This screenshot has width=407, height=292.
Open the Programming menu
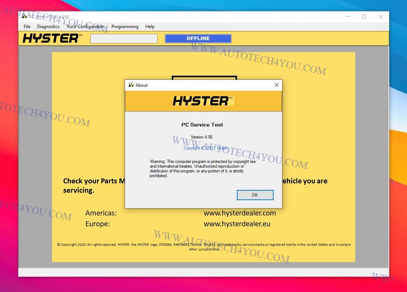125,27
